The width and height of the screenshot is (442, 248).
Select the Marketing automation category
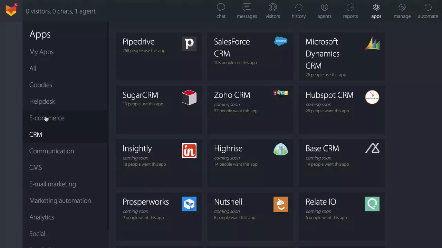[x=60, y=200]
